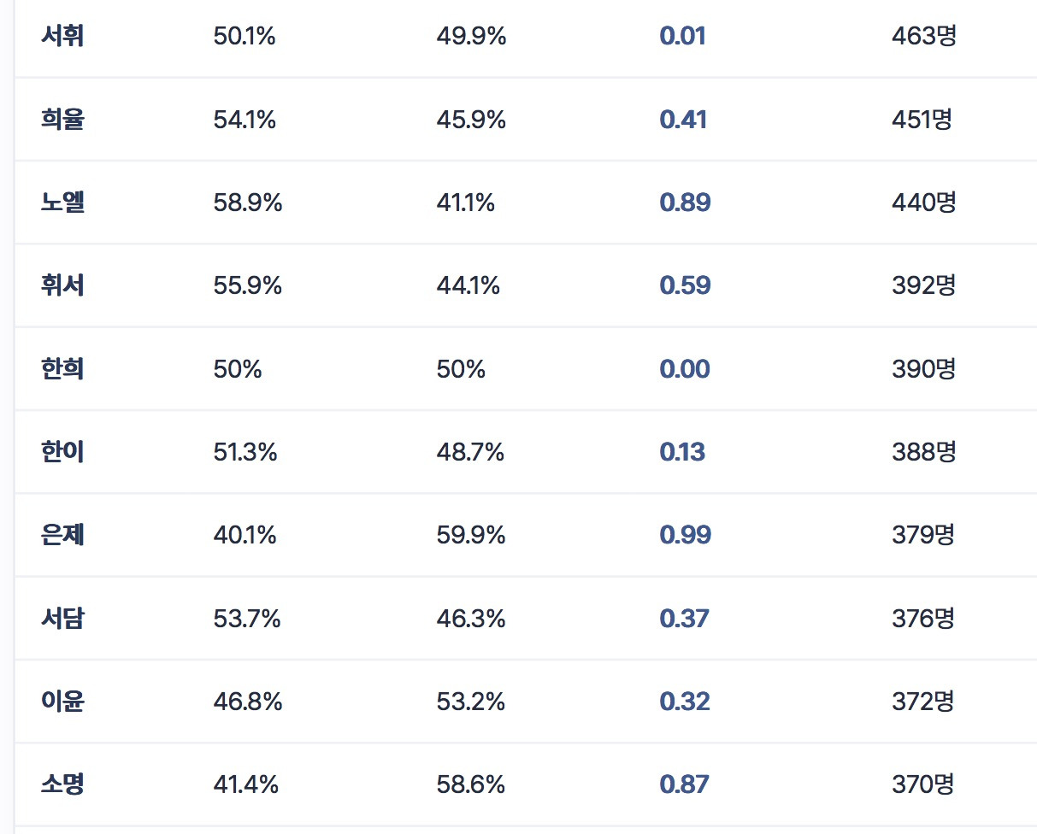Click the name 노엘
This screenshot has height=834, width=1037.
pyautogui.click(x=62, y=203)
